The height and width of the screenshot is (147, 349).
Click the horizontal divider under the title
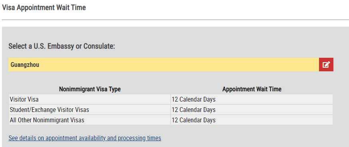click(x=175, y=20)
